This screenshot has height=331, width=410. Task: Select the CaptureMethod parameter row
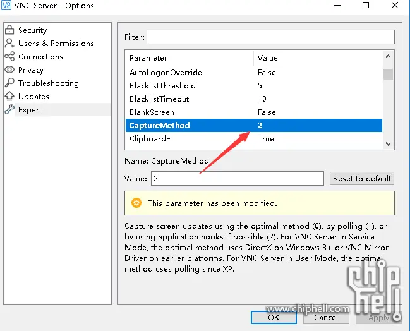pyautogui.click(x=254, y=126)
